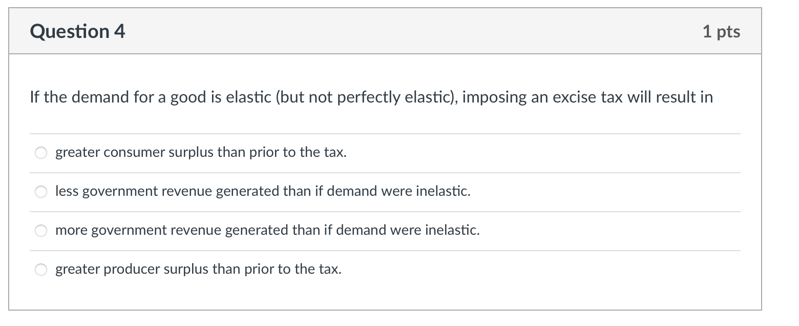
Task: Click the 'Question 4' heading
Action: pos(77,32)
